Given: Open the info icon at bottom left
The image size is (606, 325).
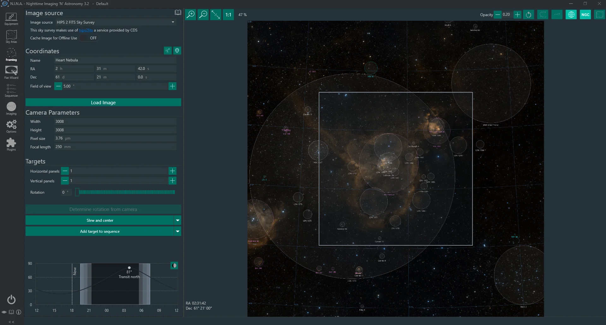Looking at the screenshot, I should click(19, 312).
